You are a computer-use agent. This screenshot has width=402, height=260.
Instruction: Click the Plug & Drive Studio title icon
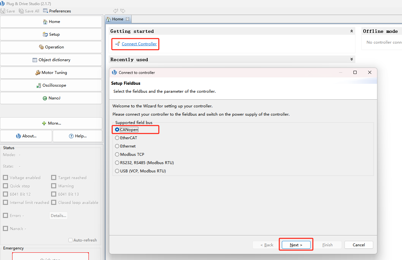pos(3,4)
